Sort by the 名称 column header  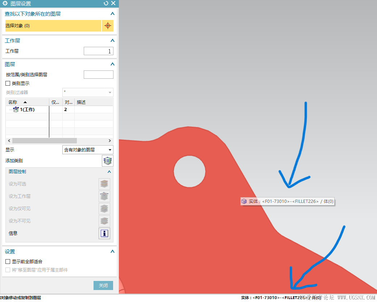tap(28, 102)
